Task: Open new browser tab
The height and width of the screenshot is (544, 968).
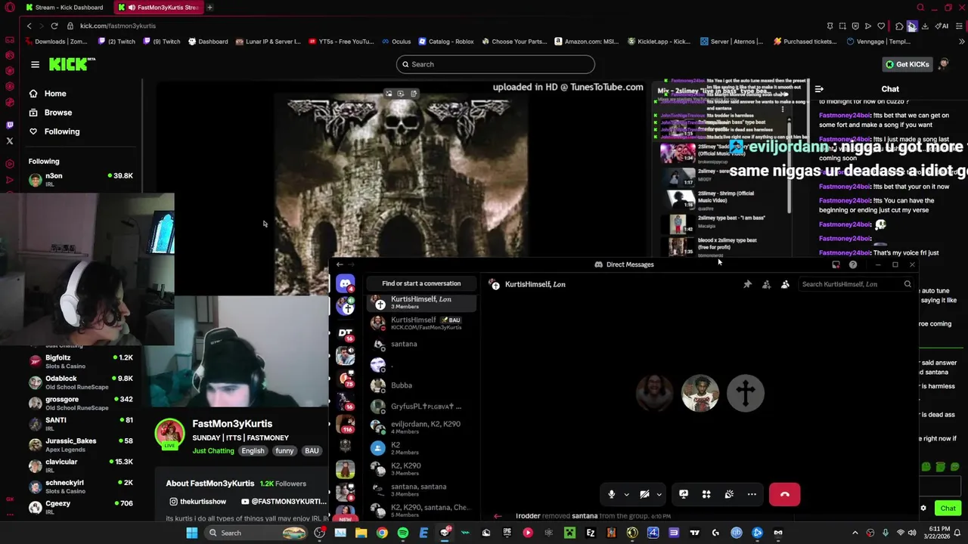Action: pyautogui.click(x=209, y=8)
